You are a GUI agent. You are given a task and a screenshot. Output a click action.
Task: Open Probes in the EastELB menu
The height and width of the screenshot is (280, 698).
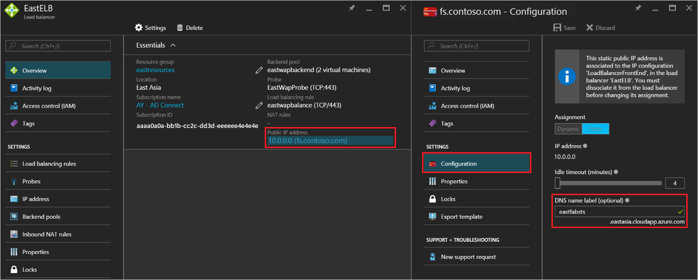pos(58,181)
